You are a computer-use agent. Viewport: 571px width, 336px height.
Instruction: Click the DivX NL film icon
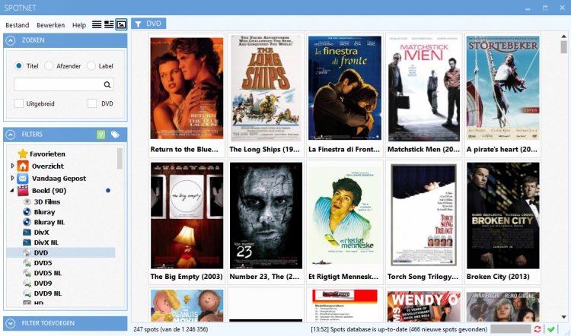(27, 242)
